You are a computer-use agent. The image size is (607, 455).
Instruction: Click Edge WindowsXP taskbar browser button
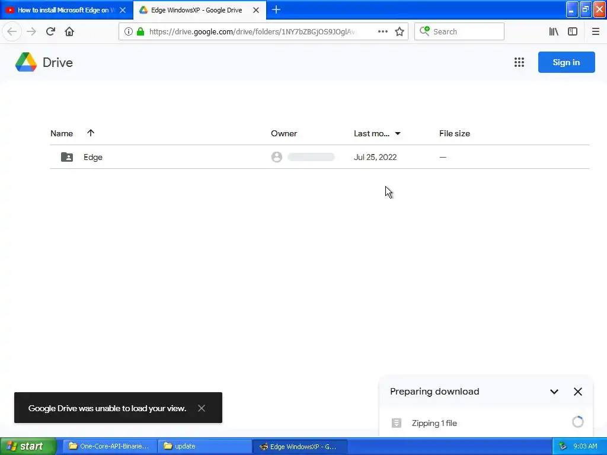coord(299,446)
